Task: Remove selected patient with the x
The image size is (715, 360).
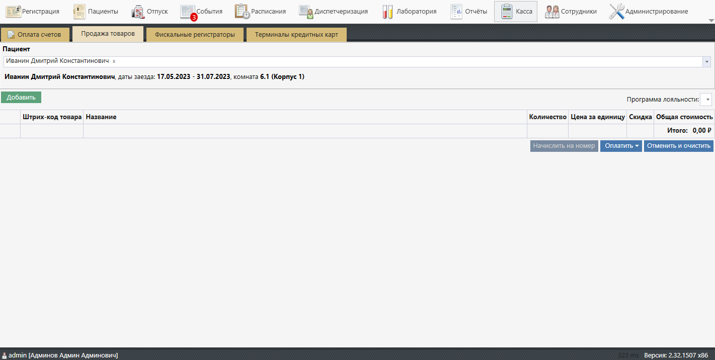Action: click(114, 61)
